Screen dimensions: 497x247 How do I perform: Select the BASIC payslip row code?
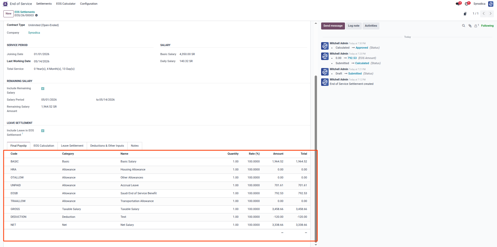tap(15, 162)
